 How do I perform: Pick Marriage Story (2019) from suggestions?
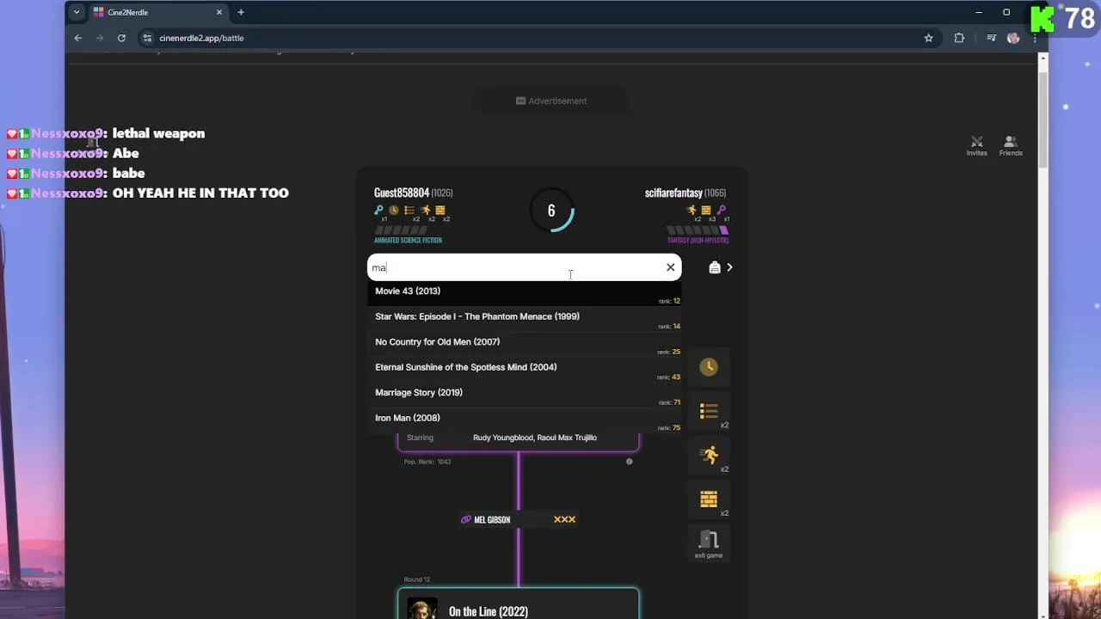[524, 395]
